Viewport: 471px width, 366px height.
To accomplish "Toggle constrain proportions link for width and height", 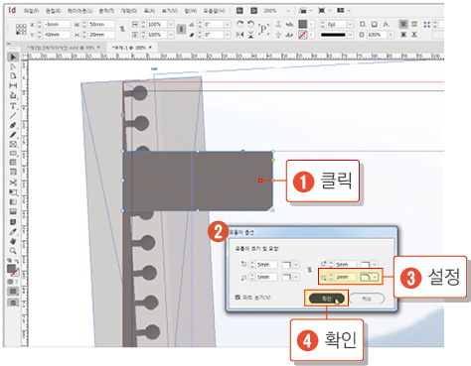I will pos(122,29).
